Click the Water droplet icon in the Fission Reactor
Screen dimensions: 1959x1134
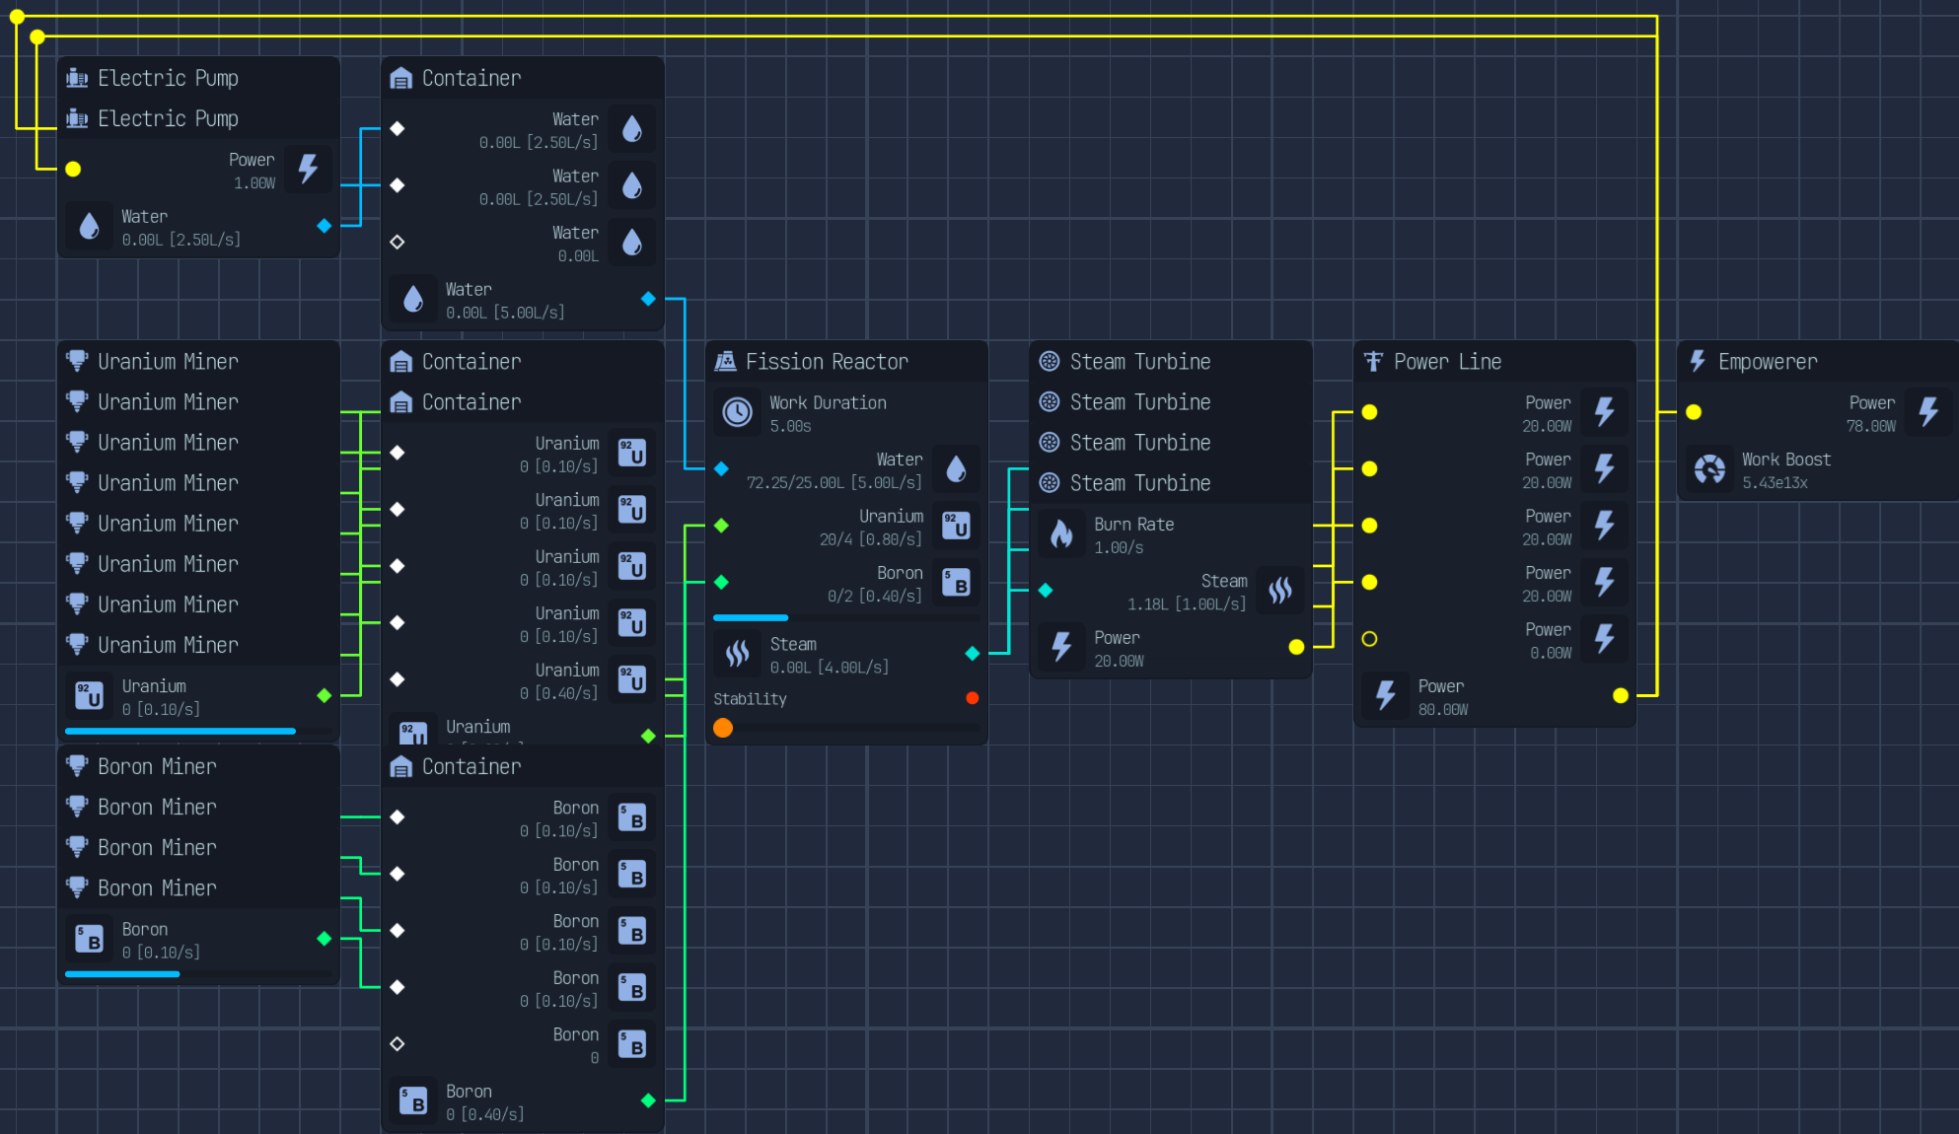(956, 468)
